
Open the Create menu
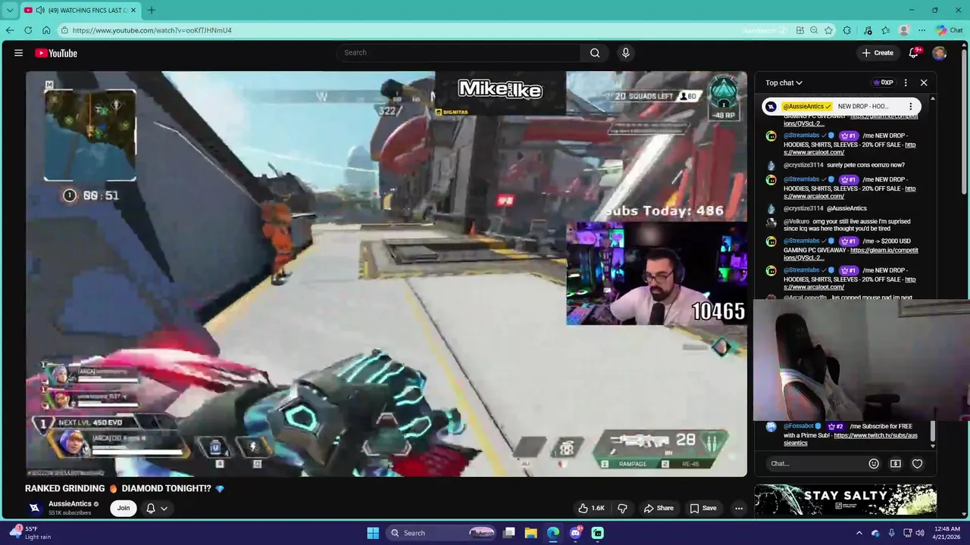tap(878, 53)
